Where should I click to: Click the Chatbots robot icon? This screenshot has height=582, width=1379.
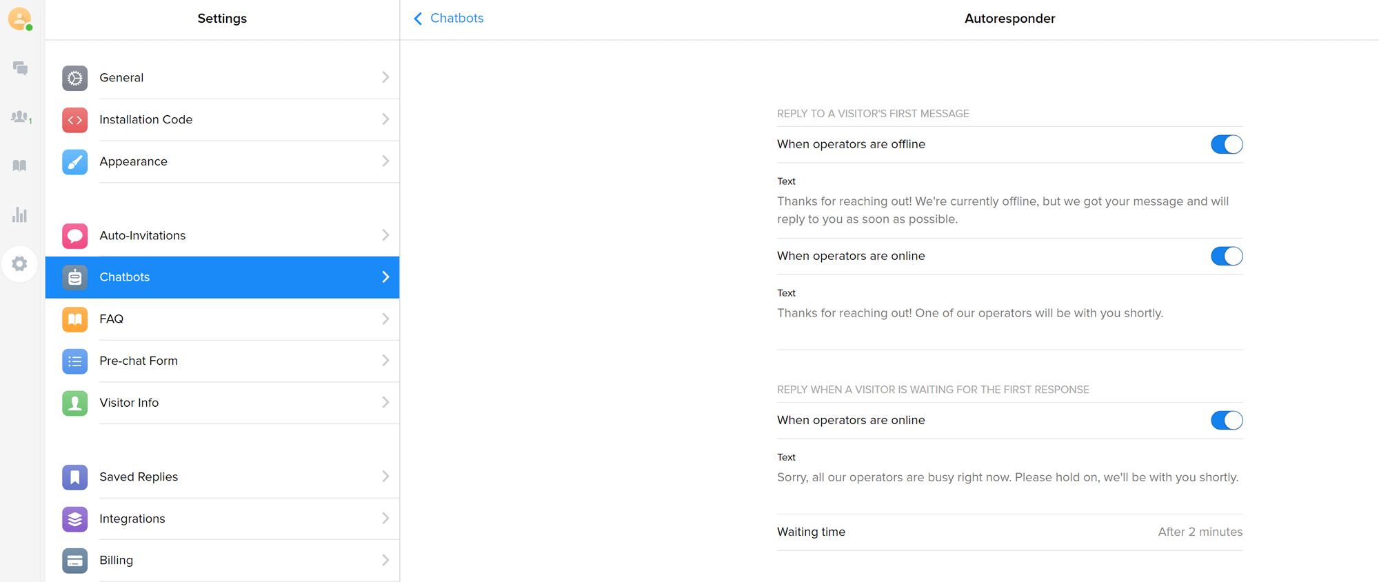tap(74, 277)
